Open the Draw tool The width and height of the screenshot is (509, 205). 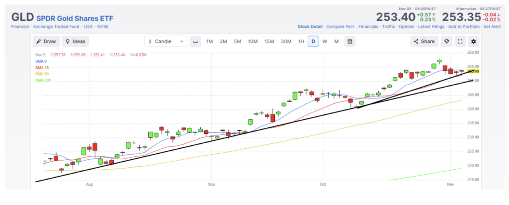[46, 41]
